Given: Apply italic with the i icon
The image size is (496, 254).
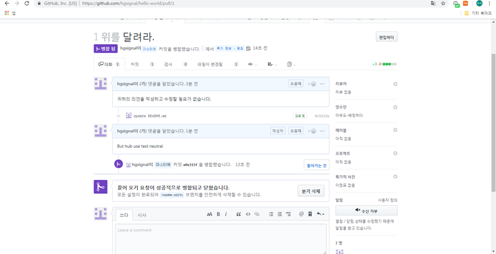Looking at the screenshot, I should [x=226, y=214].
